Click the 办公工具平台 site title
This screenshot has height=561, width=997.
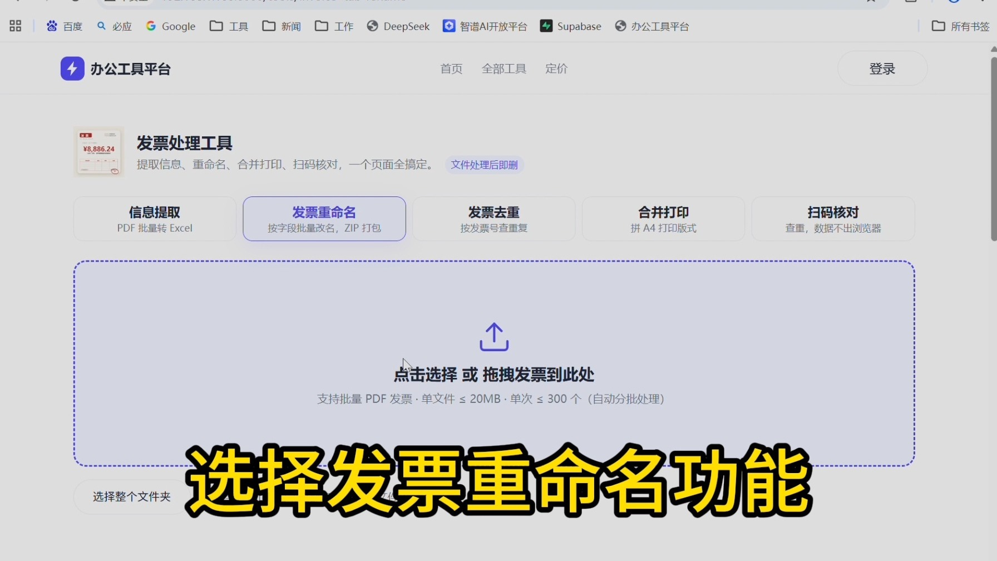point(131,69)
